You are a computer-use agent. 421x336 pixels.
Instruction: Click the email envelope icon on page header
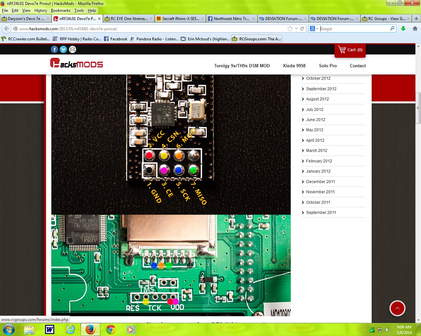72,50
